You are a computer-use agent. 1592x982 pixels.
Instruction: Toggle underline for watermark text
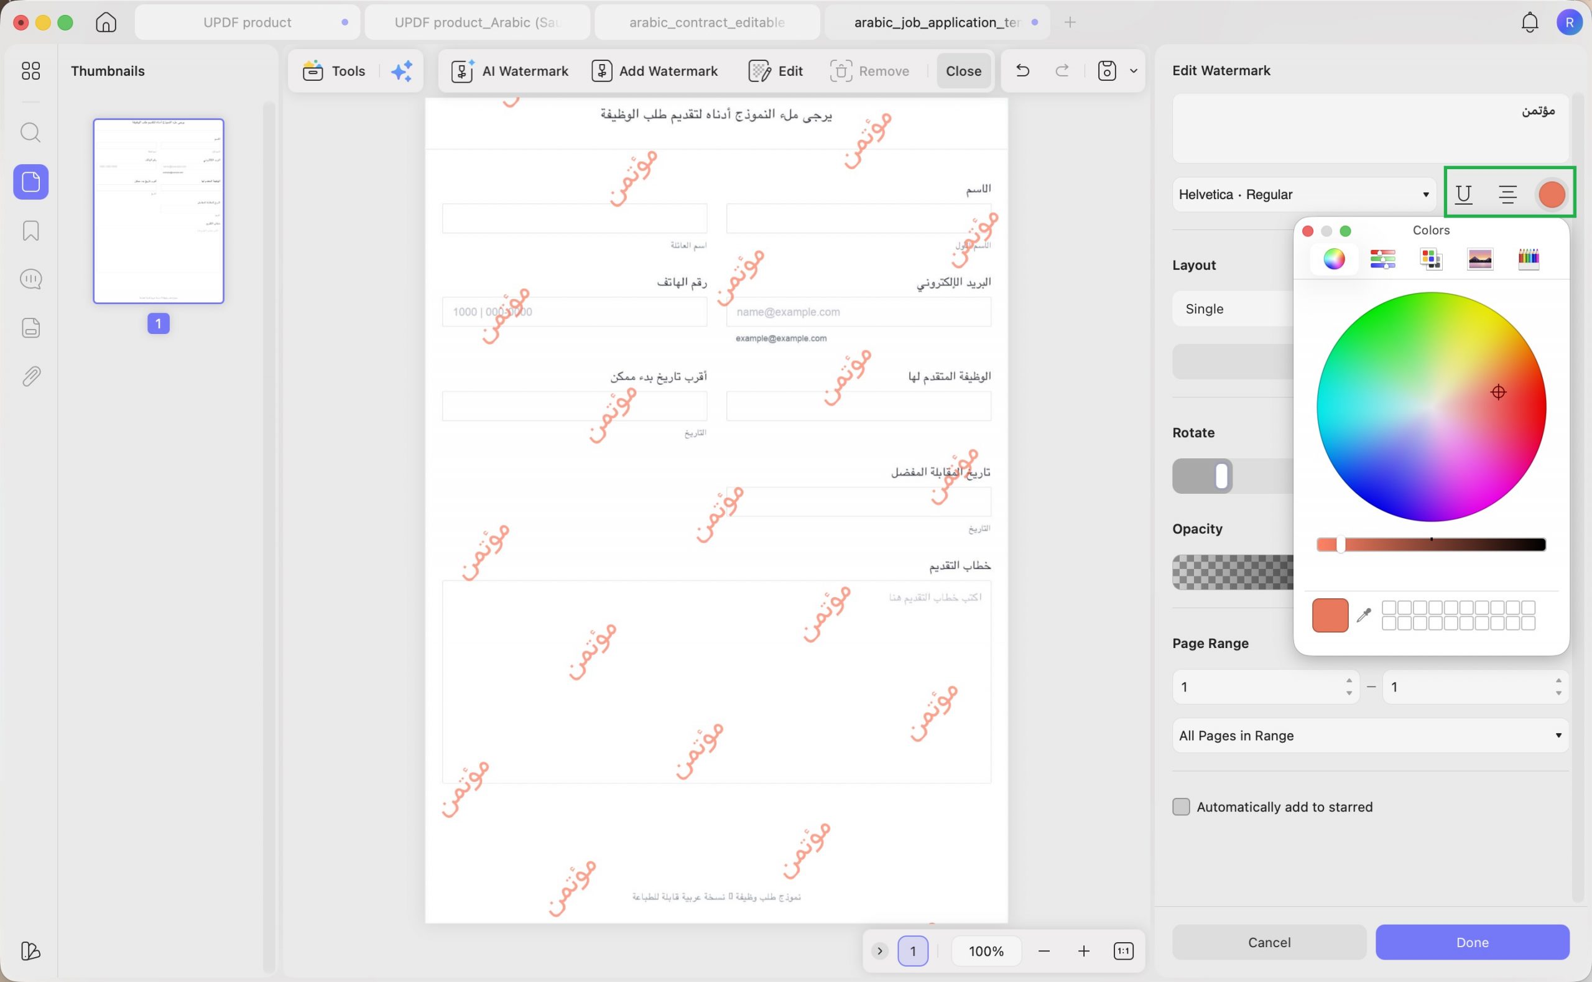(1463, 194)
